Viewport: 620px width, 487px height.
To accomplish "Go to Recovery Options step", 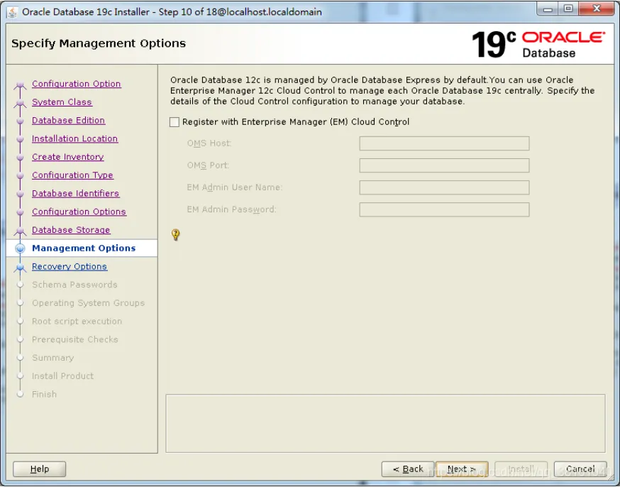I will pyautogui.click(x=70, y=266).
